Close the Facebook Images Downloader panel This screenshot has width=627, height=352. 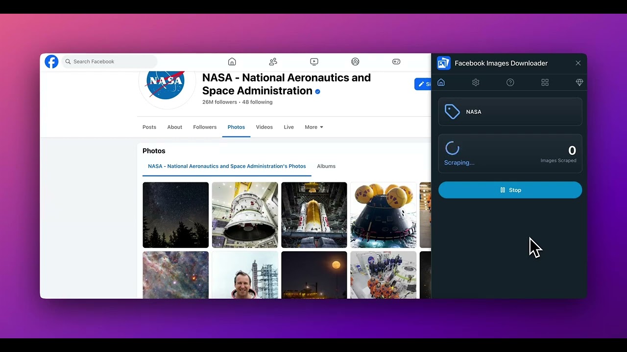[578, 63]
